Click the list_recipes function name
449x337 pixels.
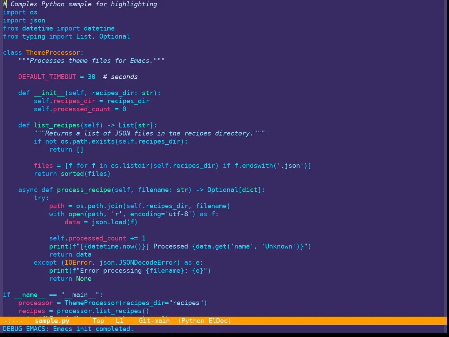tap(57, 125)
